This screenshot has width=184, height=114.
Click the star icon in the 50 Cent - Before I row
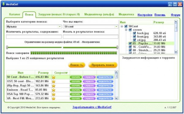tap(54, 77)
